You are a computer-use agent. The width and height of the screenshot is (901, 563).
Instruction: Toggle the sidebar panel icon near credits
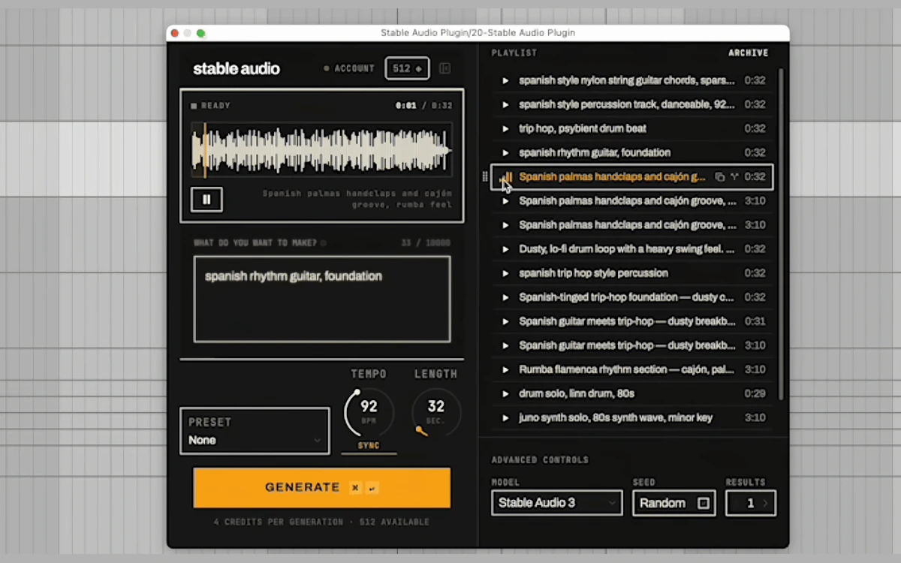(x=444, y=68)
